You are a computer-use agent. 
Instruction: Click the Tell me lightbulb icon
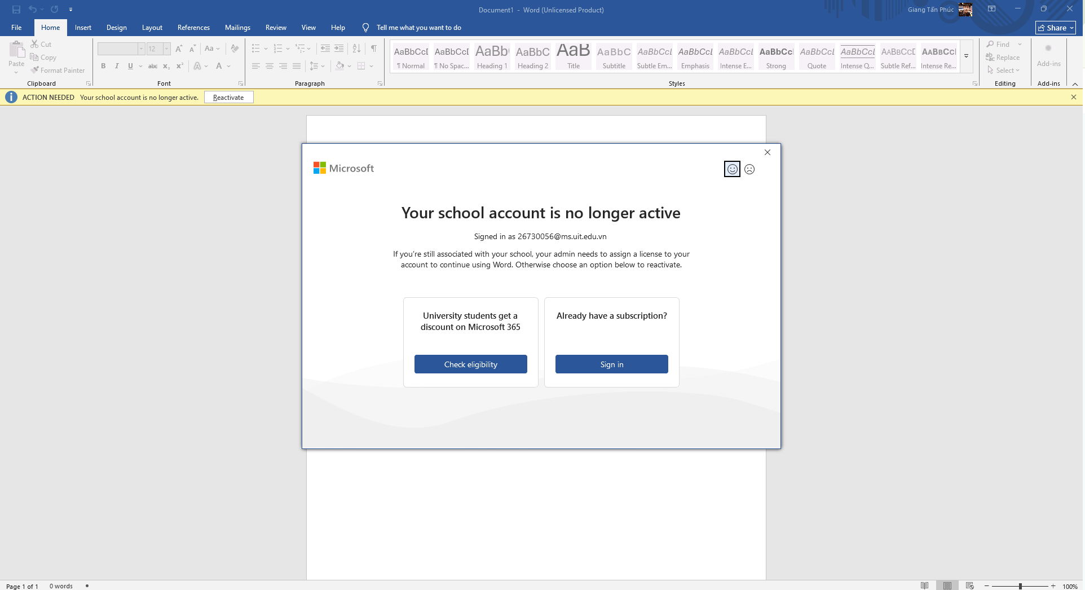(x=366, y=27)
